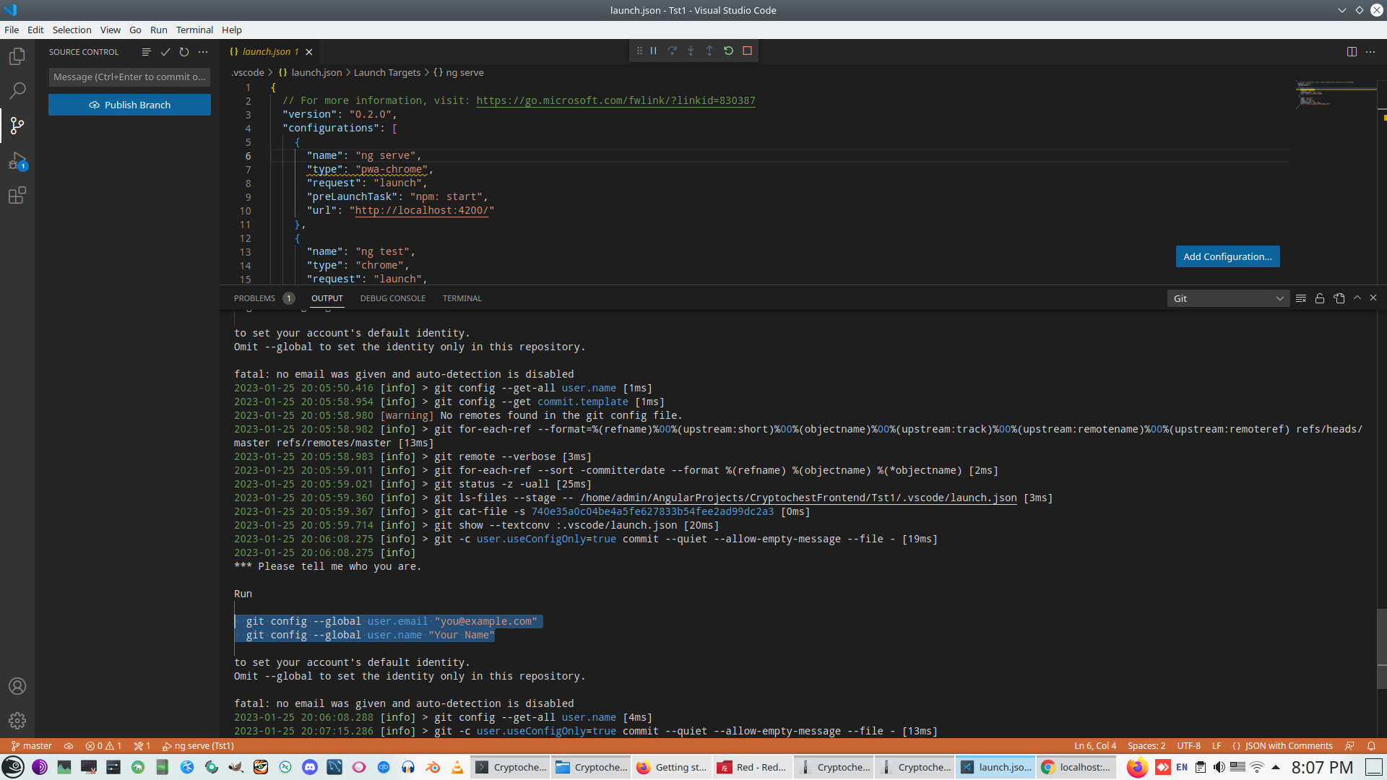Open the Extensions view icon
Screen dimensions: 1387x780
click(17, 196)
